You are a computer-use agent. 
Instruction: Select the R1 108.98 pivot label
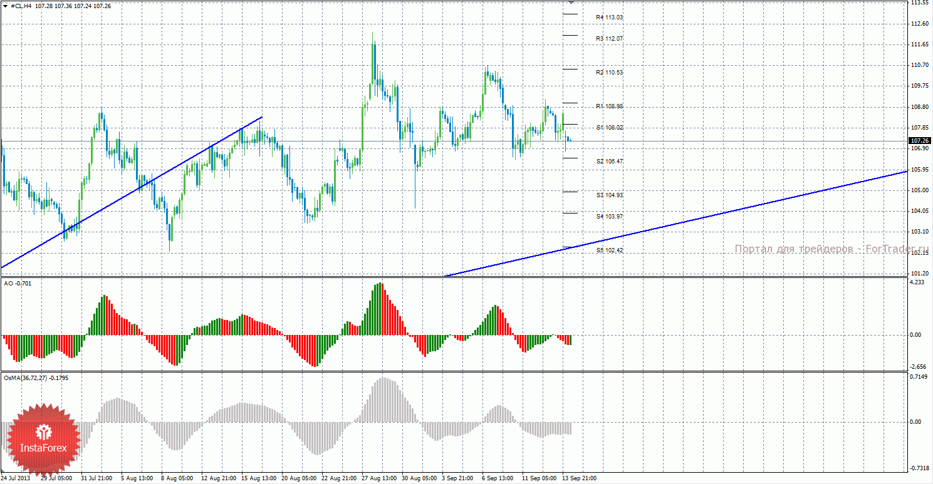coord(610,106)
